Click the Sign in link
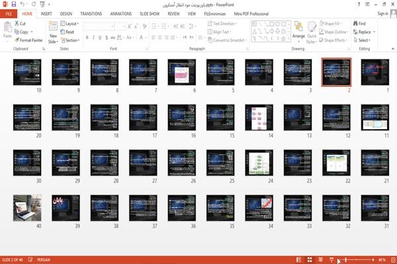This screenshot has height=264, width=397. point(382,14)
